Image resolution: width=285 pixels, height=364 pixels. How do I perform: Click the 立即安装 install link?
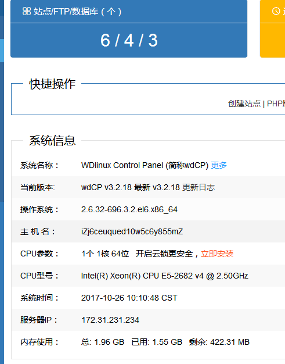(x=217, y=254)
